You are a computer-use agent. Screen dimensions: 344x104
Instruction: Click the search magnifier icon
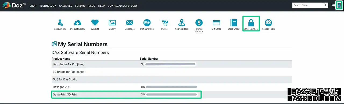[325, 5]
